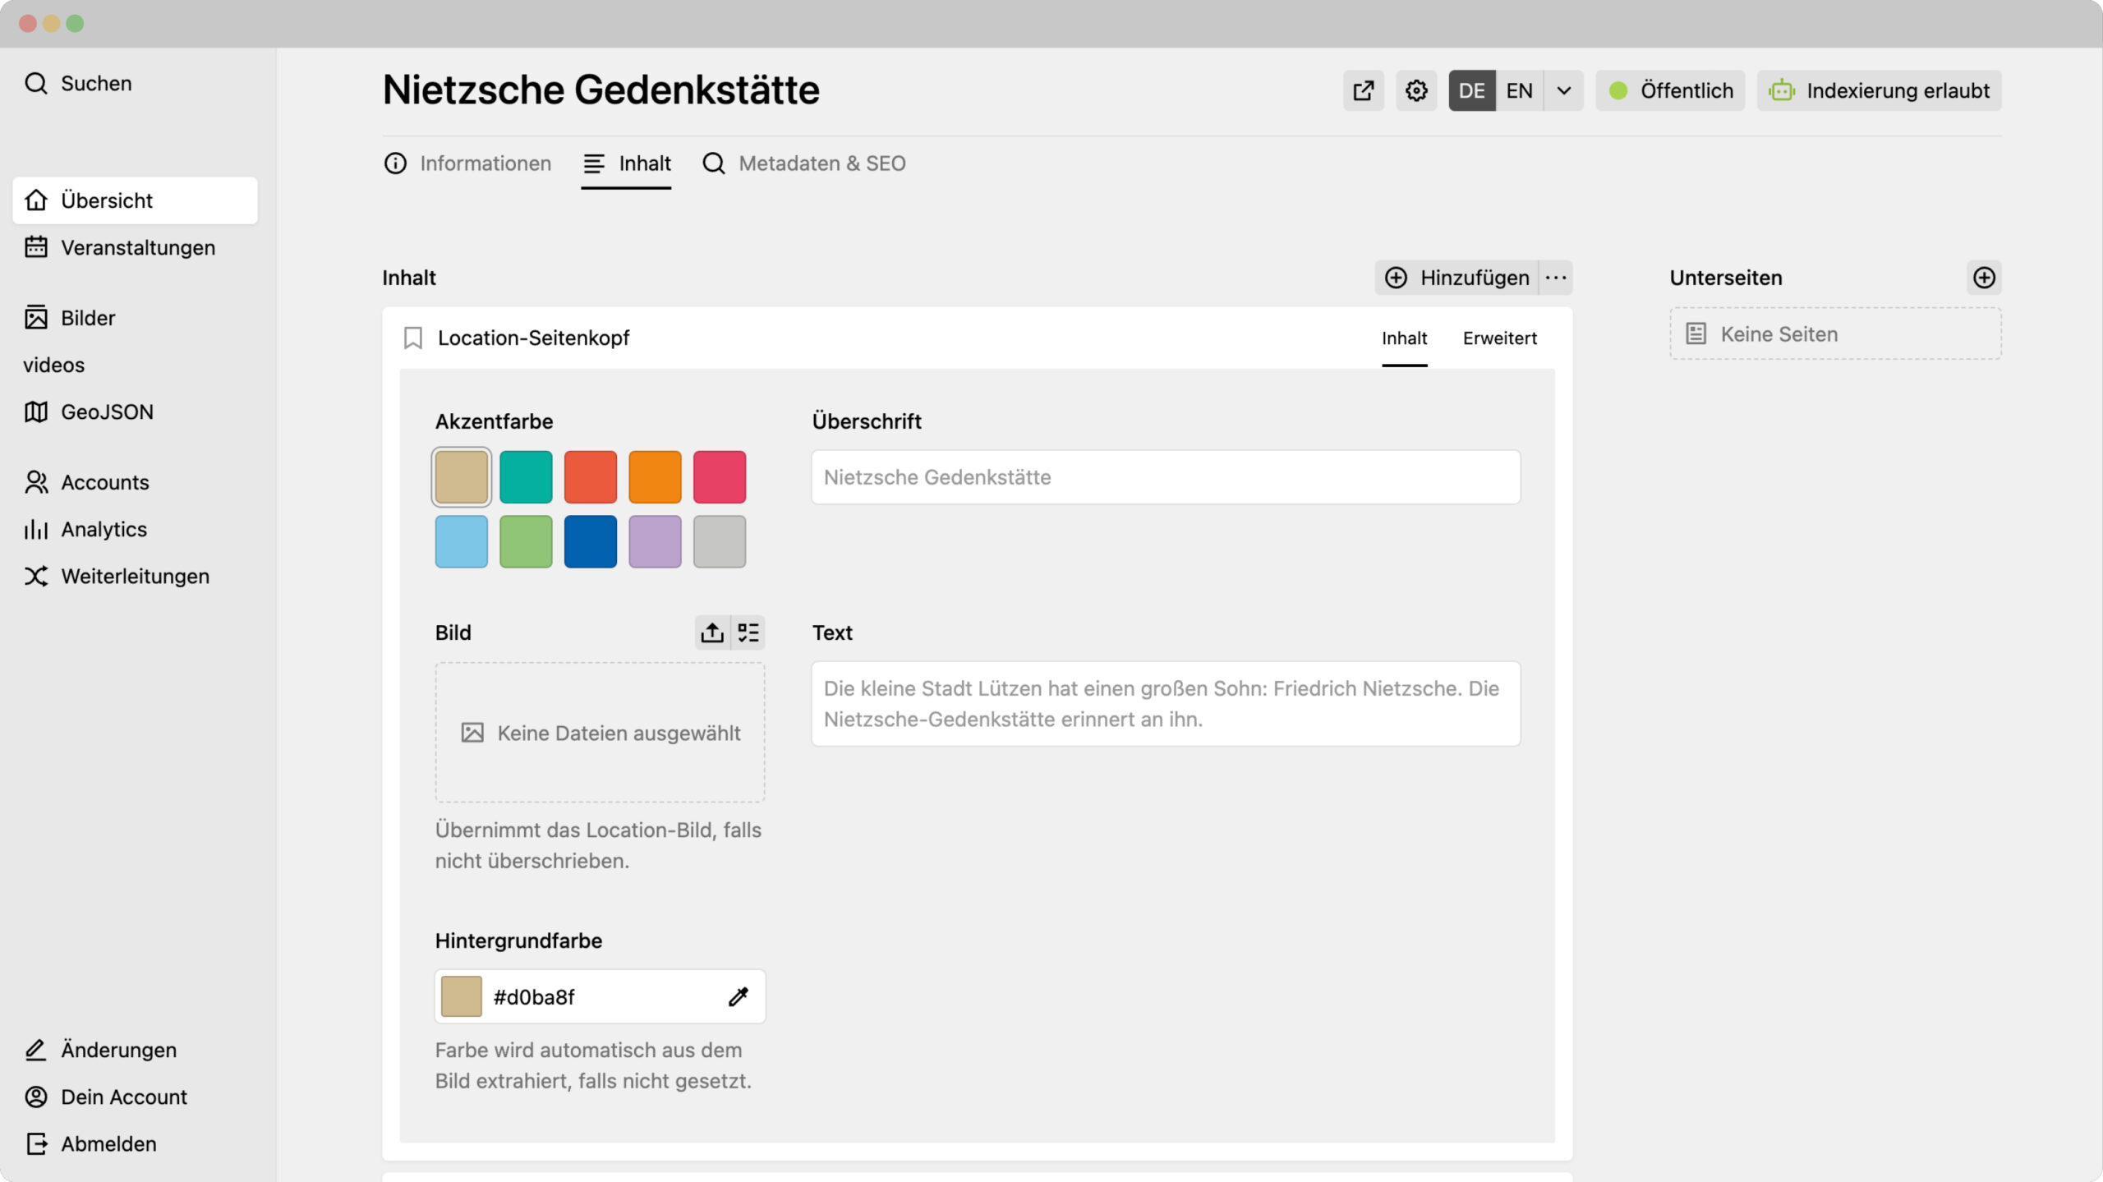Click the upload image icon next to Bild
This screenshot has width=2103, height=1182.
click(712, 632)
